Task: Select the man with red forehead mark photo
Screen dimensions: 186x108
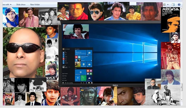Action: 78,12
